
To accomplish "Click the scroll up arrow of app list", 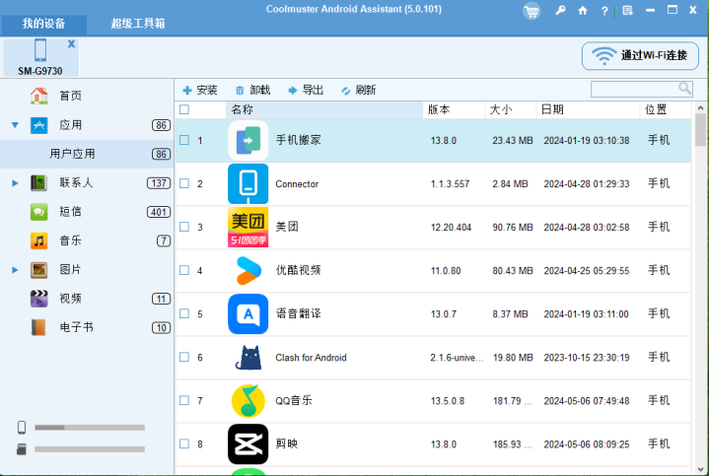I will click(700, 107).
